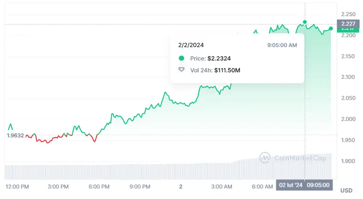Click the USD currency label
The image size is (363, 199).
pyautogui.click(x=346, y=190)
